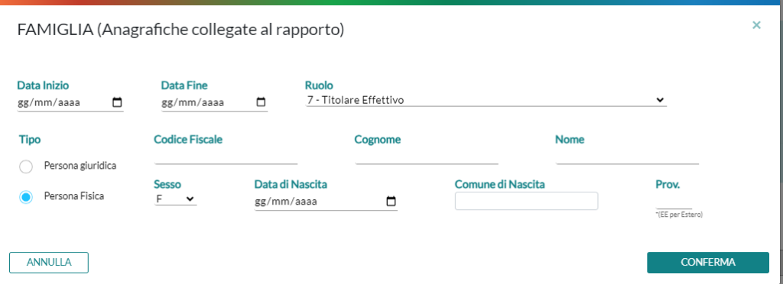This screenshot has width=783, height=284.
Task: Open the Data Inizio calendar picker icon
Action: pos(117,102)
